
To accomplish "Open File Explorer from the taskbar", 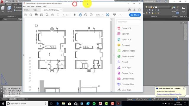I will pyautogui.click(x=64, y=104).
